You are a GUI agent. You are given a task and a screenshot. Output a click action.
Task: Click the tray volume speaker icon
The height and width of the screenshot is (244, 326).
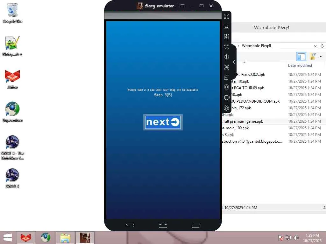[x=296, y=238]
